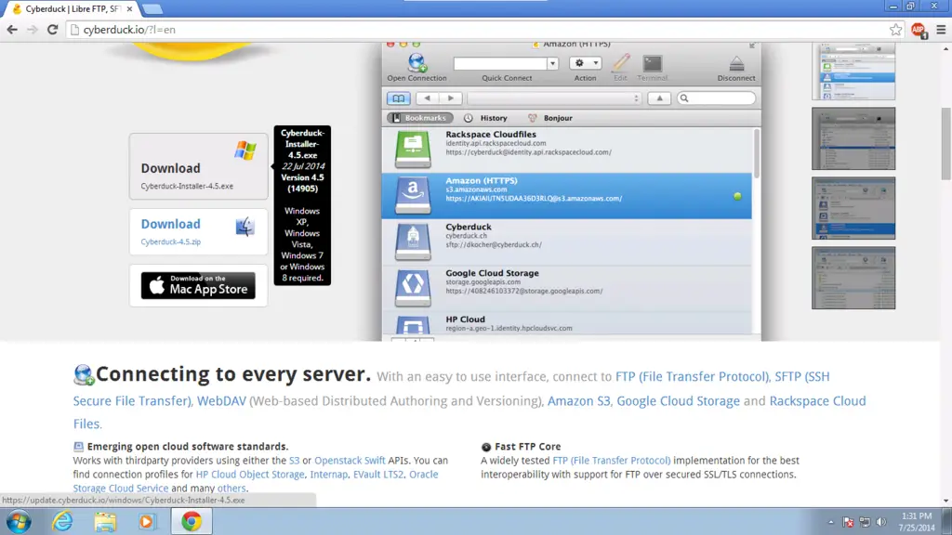
Task: Click the Amazon (HTTPS) drive icon
Action: [413, 195]
